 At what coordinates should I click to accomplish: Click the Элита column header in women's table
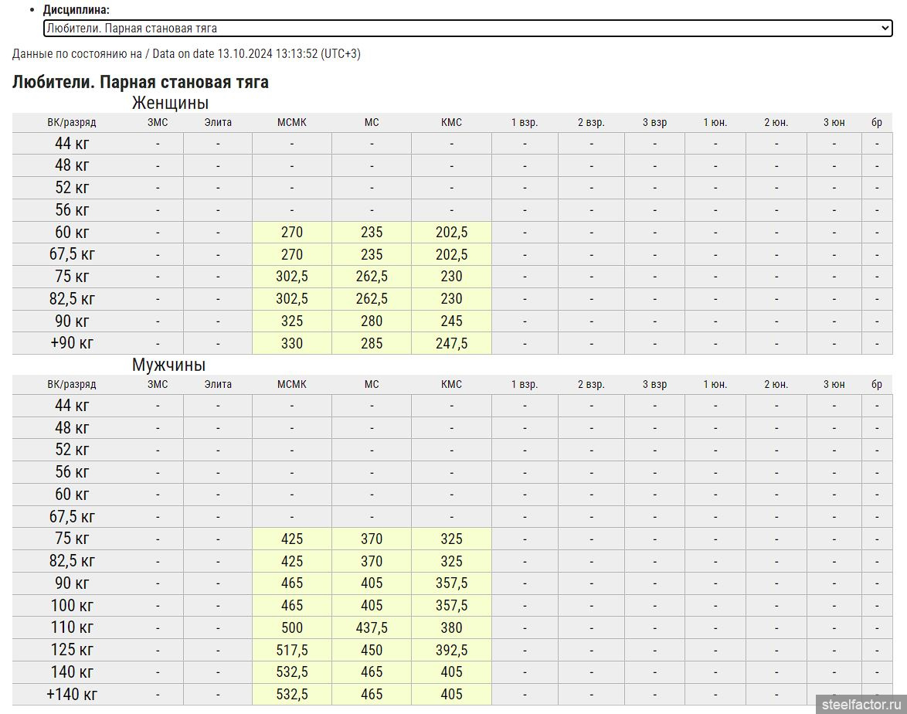click(218, 122)
